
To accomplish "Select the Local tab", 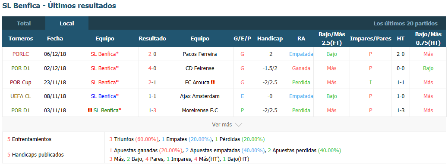I will point(67,23).
